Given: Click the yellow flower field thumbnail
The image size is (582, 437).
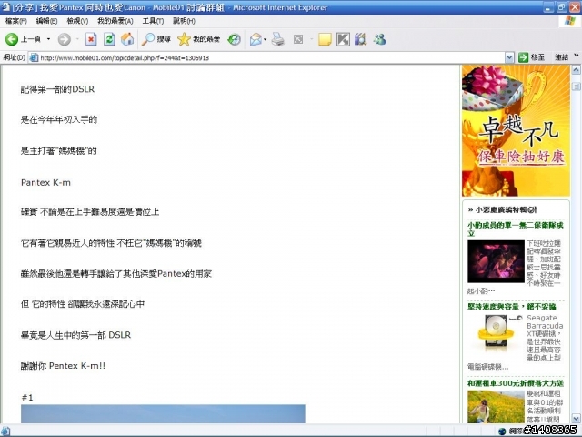Looking at the screenshot, I should point(496,407).
